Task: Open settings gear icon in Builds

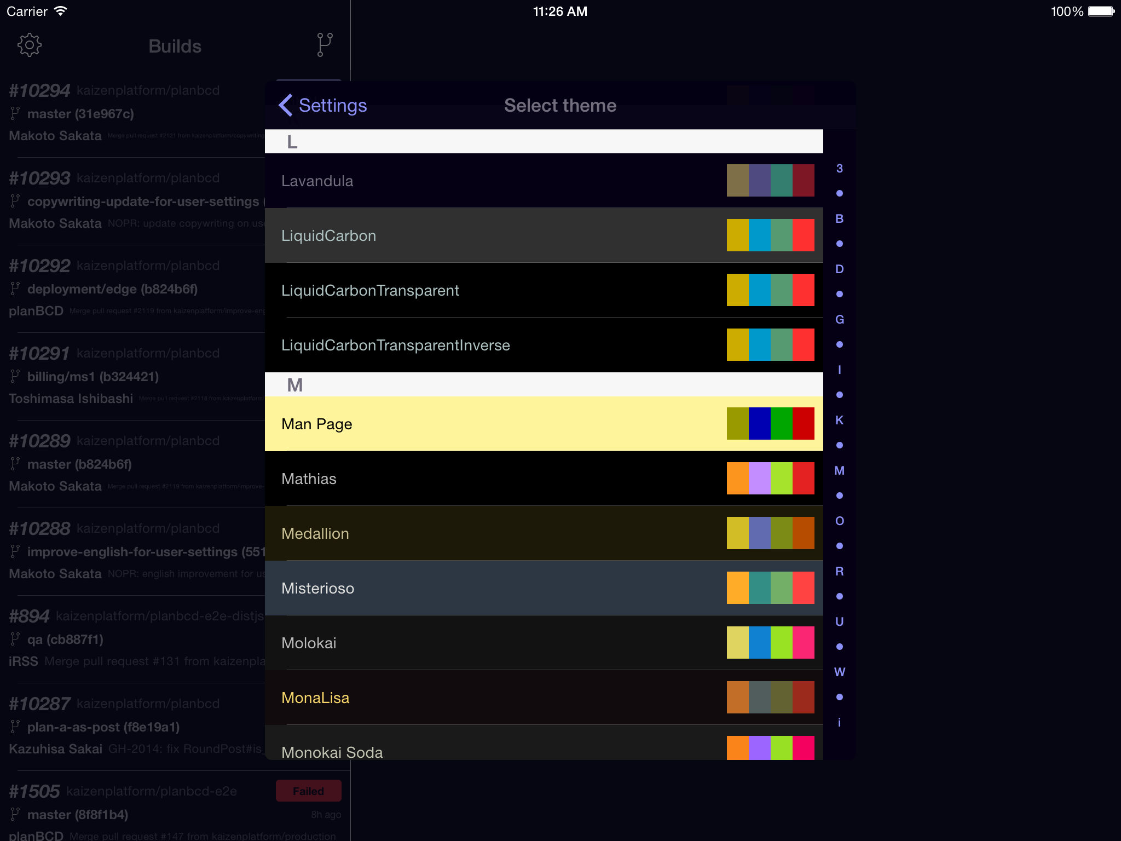Action: coord(30,45)
